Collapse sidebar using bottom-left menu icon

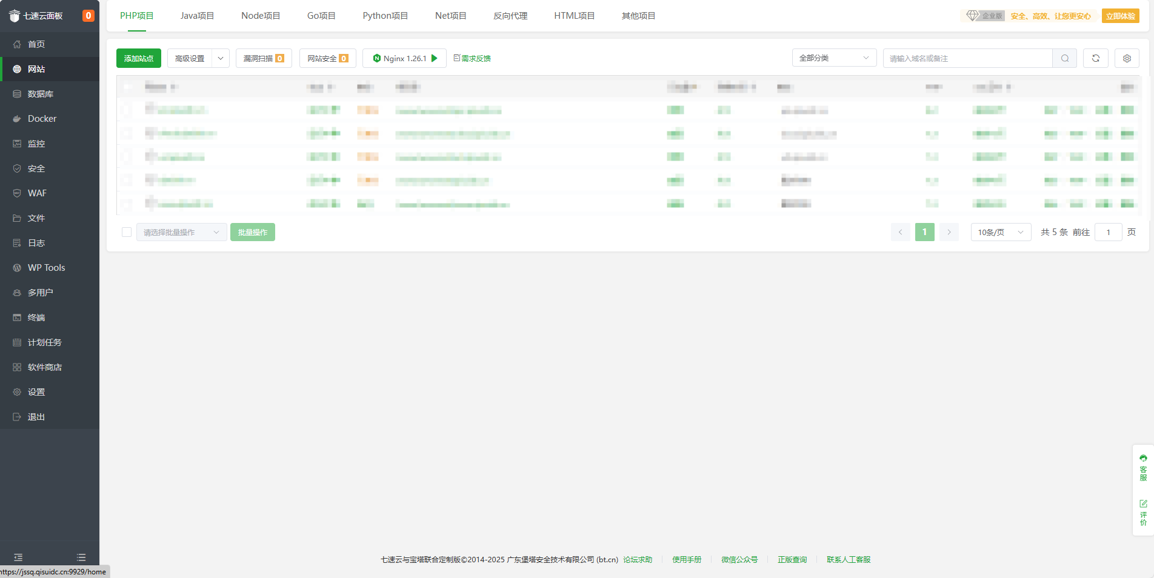click(18, 557)
